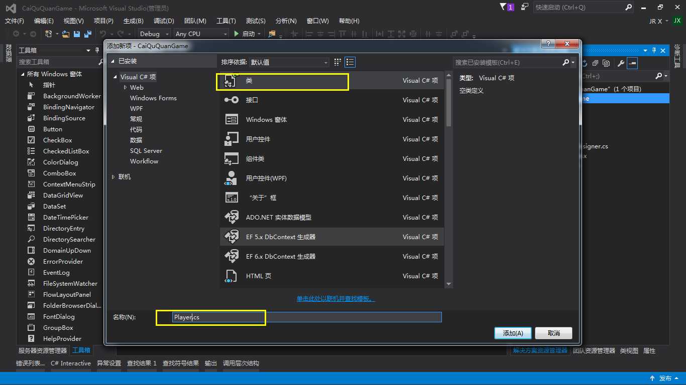Switch to 服务器资源管理器 tab

[x=42, y=350]
